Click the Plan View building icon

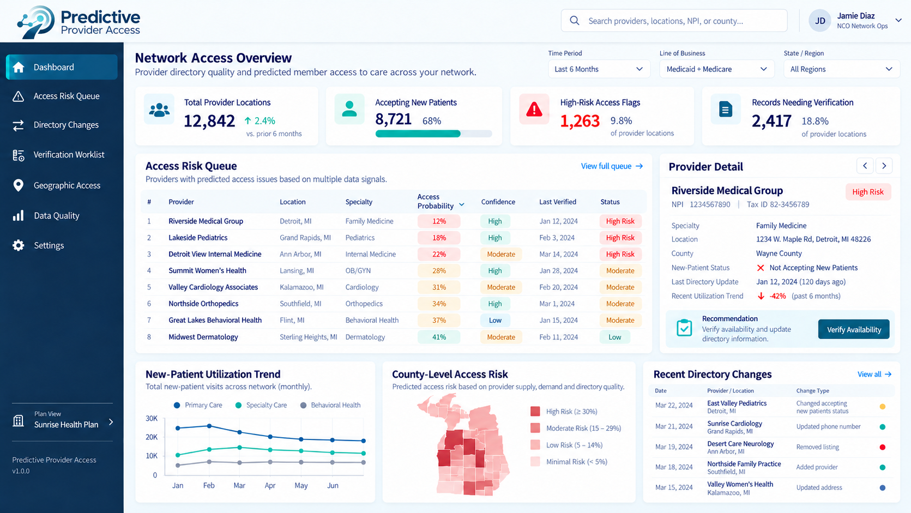[x=19, y=420]
